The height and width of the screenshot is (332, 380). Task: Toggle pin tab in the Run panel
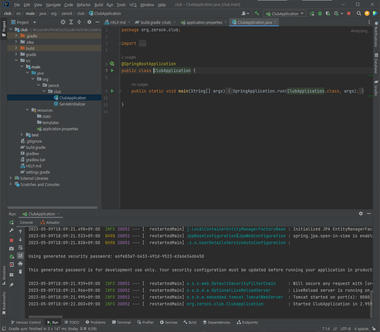click(11, 285)
